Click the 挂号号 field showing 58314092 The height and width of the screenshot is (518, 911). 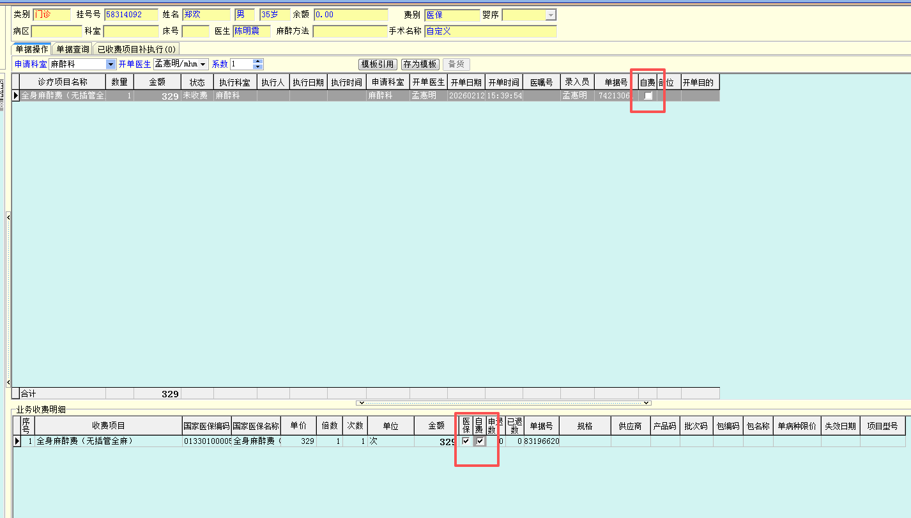click(x=131, y=15)
